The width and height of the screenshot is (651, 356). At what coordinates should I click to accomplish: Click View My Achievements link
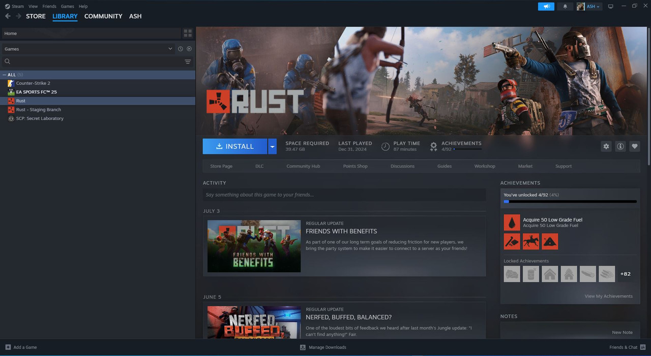coord(609,296)
